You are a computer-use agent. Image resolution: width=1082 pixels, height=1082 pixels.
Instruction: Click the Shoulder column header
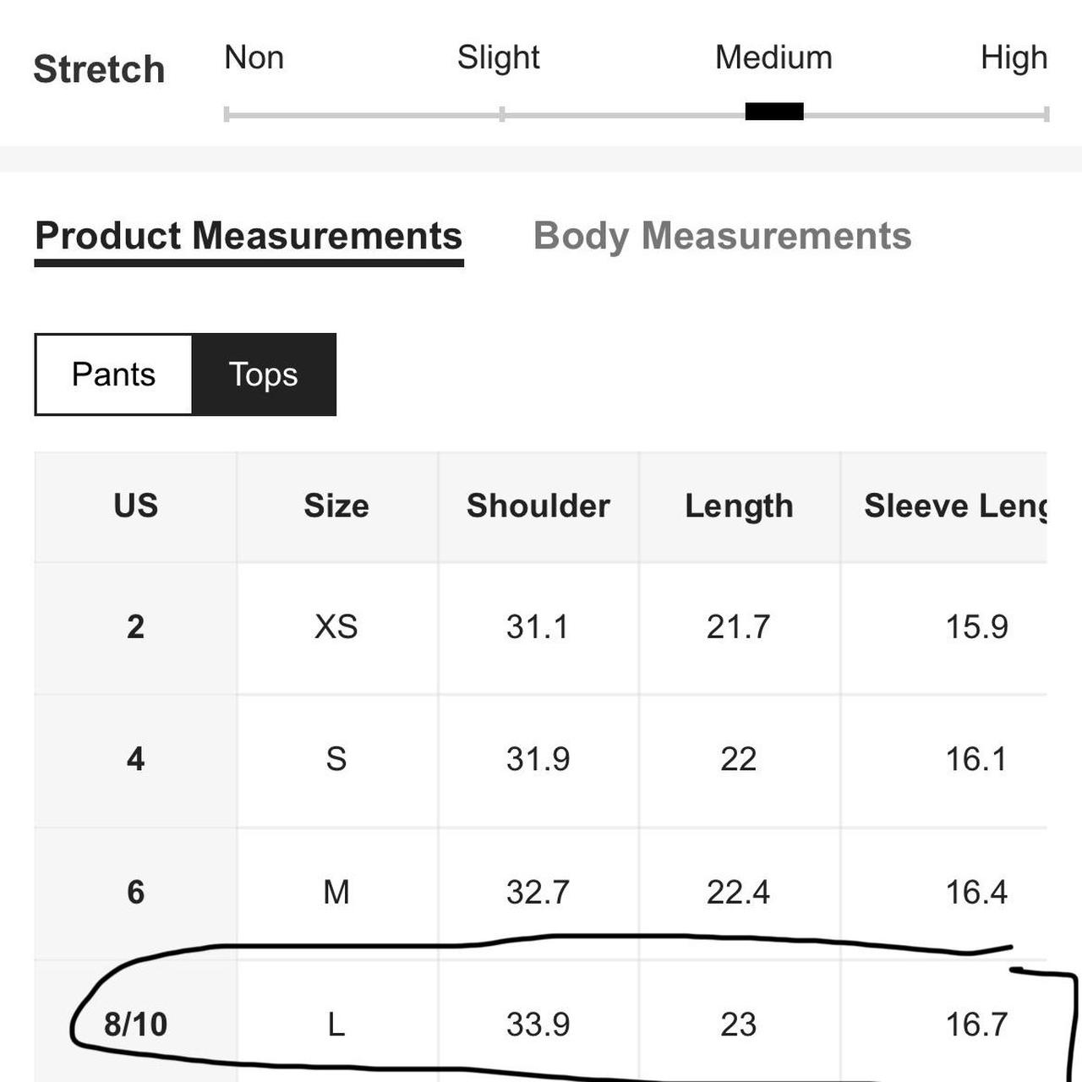click(538, 506)
